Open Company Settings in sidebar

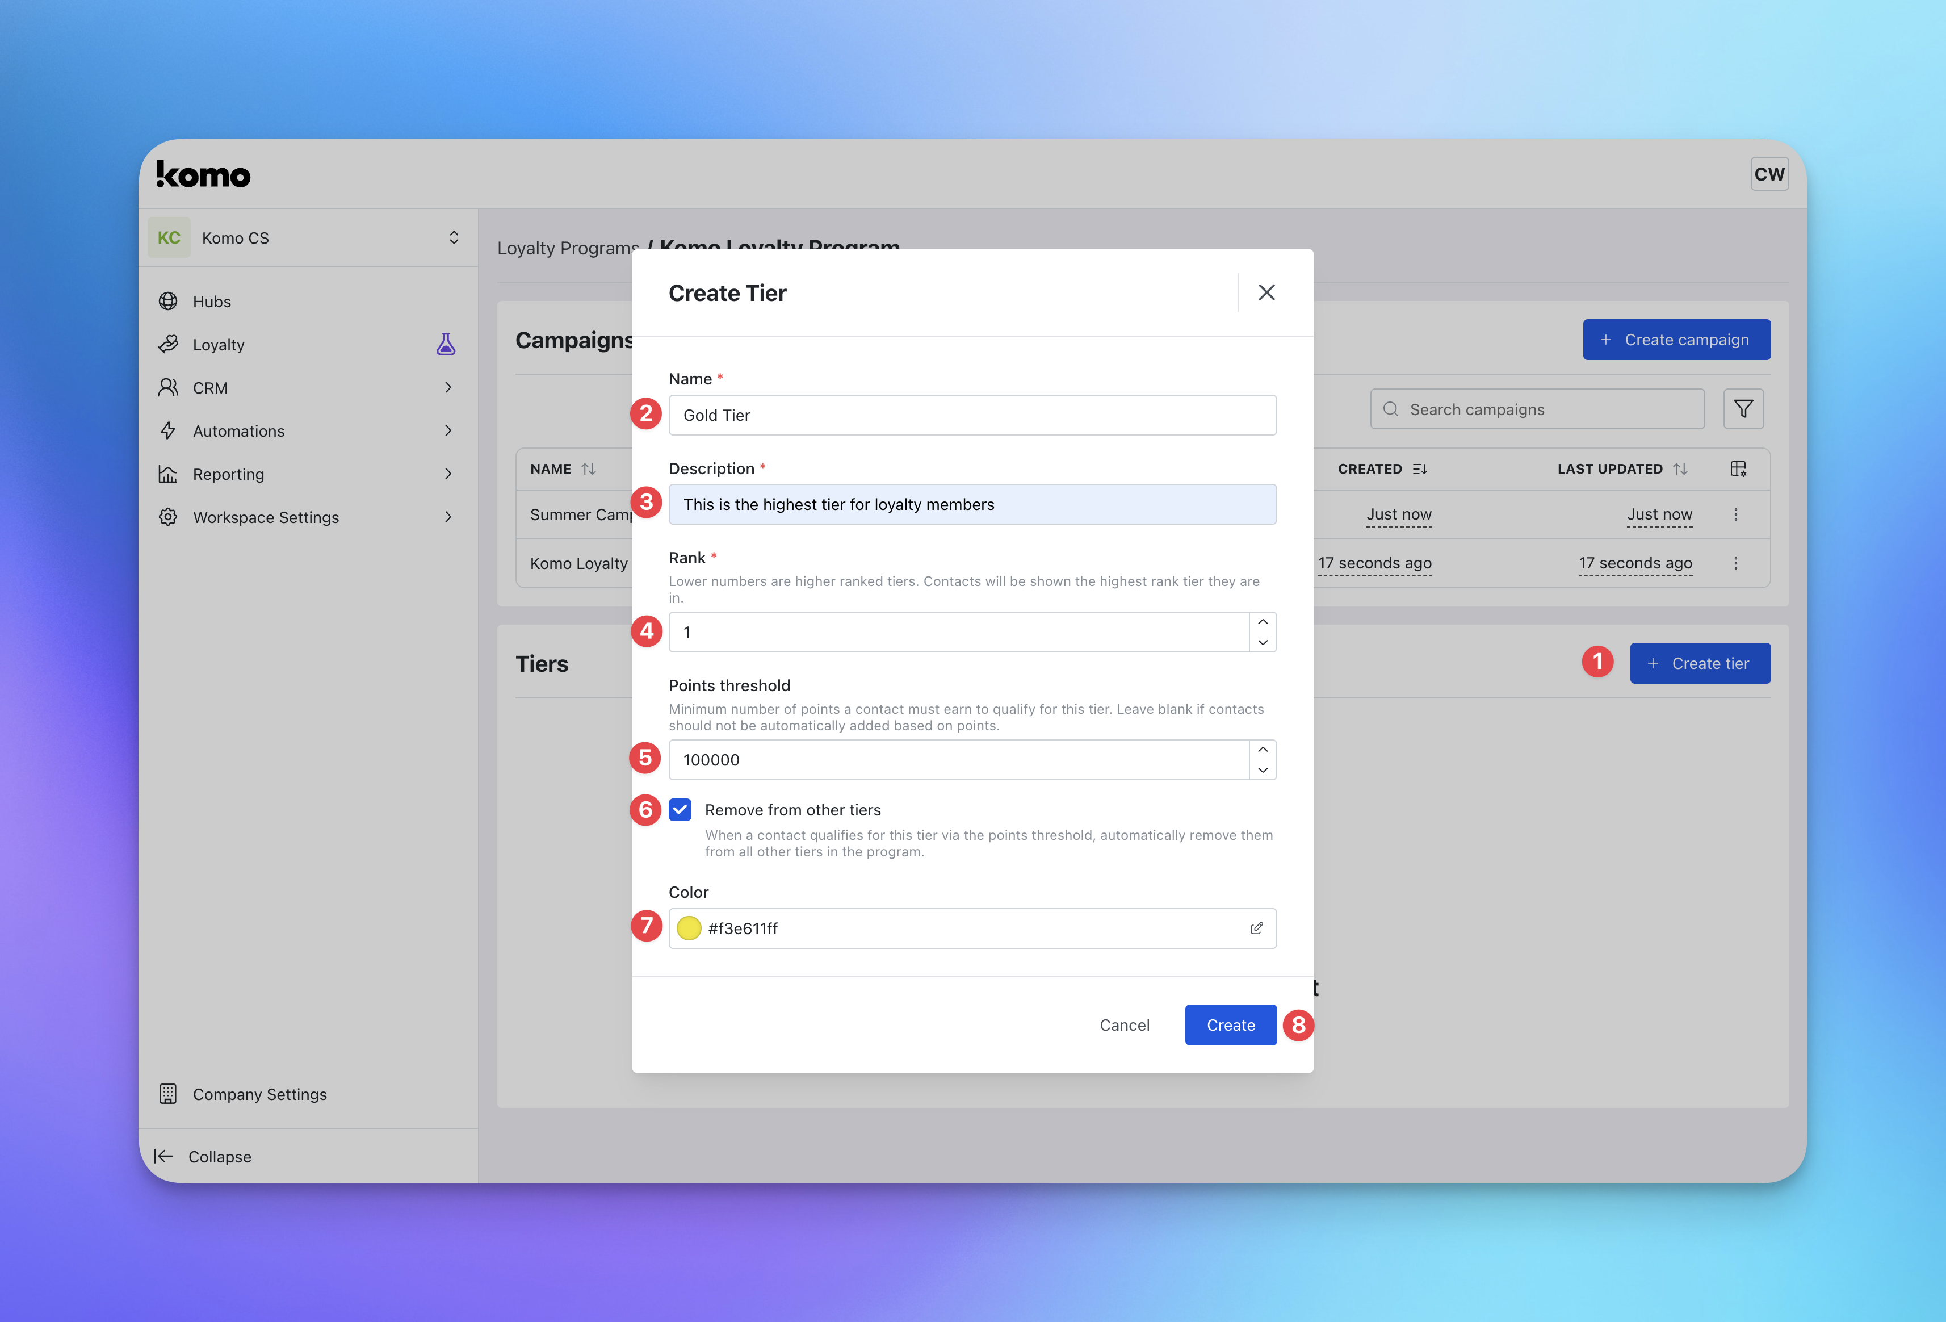tap(259, 1094)
